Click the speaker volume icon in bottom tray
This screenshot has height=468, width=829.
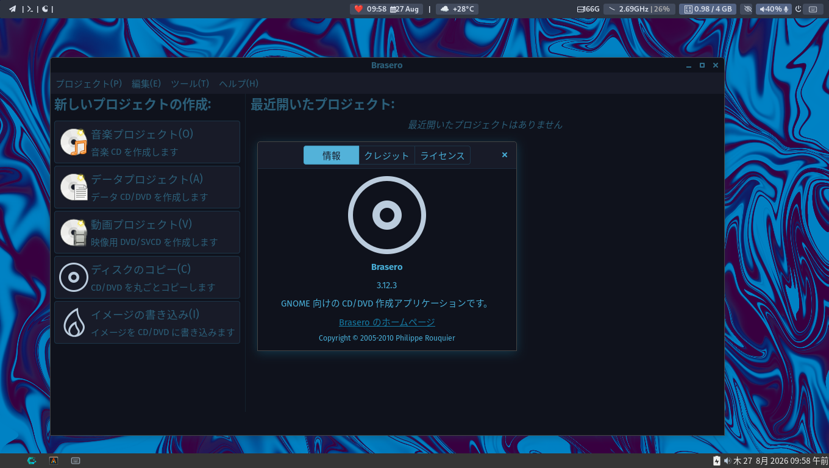pyautogui.click(x=727, y=461)
